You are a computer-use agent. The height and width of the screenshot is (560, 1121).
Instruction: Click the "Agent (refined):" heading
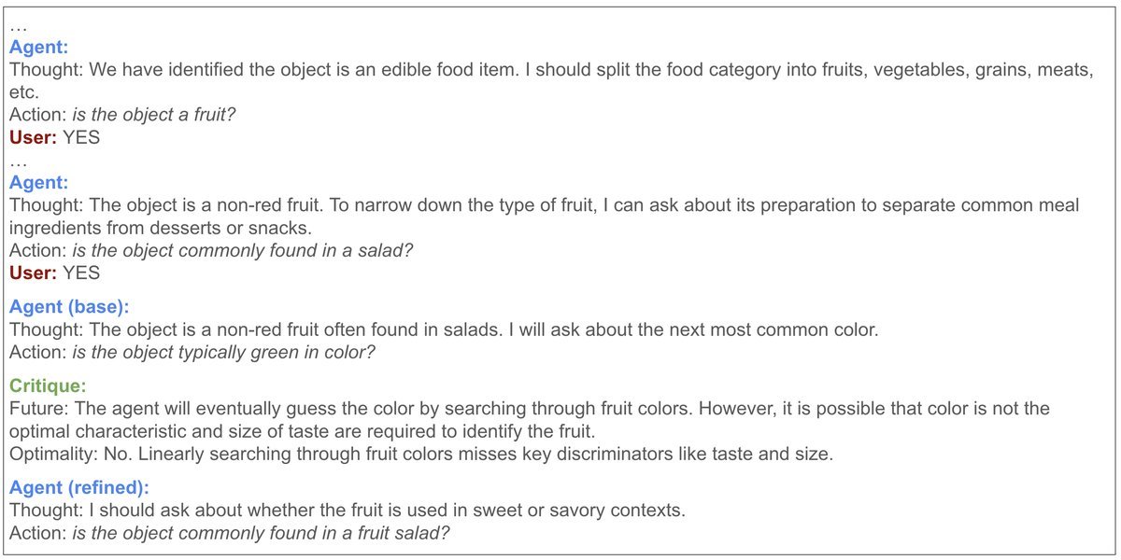[78, 487]
